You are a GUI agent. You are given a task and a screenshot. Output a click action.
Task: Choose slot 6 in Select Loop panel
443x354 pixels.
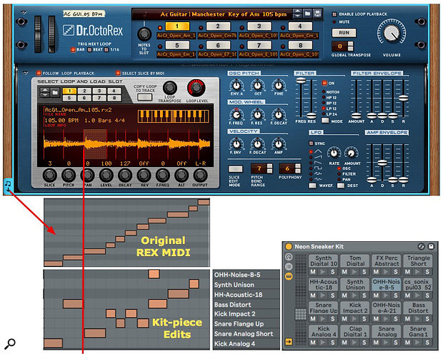click(x=84, y=98)
